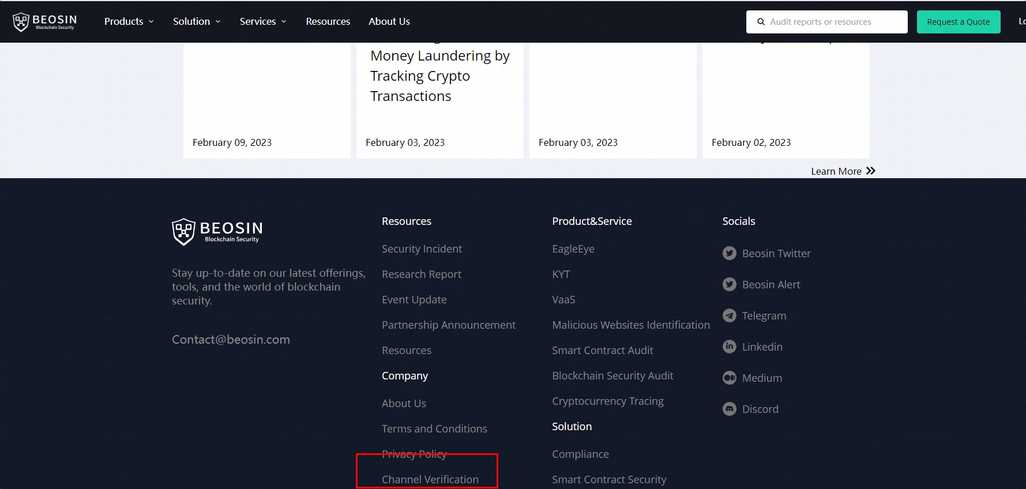1026x489 pixels.
Task: Click the Beosin Alert Twitter icon
Action: point(730,284)
